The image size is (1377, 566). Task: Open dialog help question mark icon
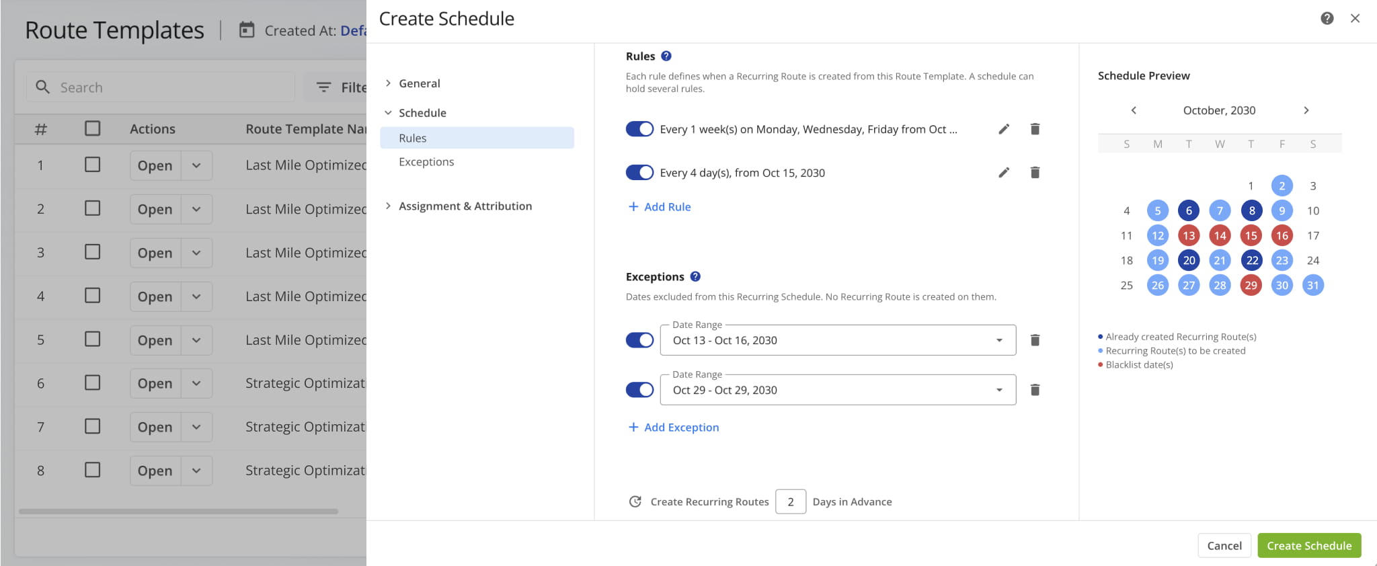pyautogui.click(x=1327, y=19)
